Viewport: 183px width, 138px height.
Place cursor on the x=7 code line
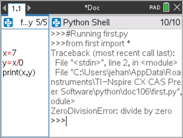pyautogui.click(x=10, y=53)
